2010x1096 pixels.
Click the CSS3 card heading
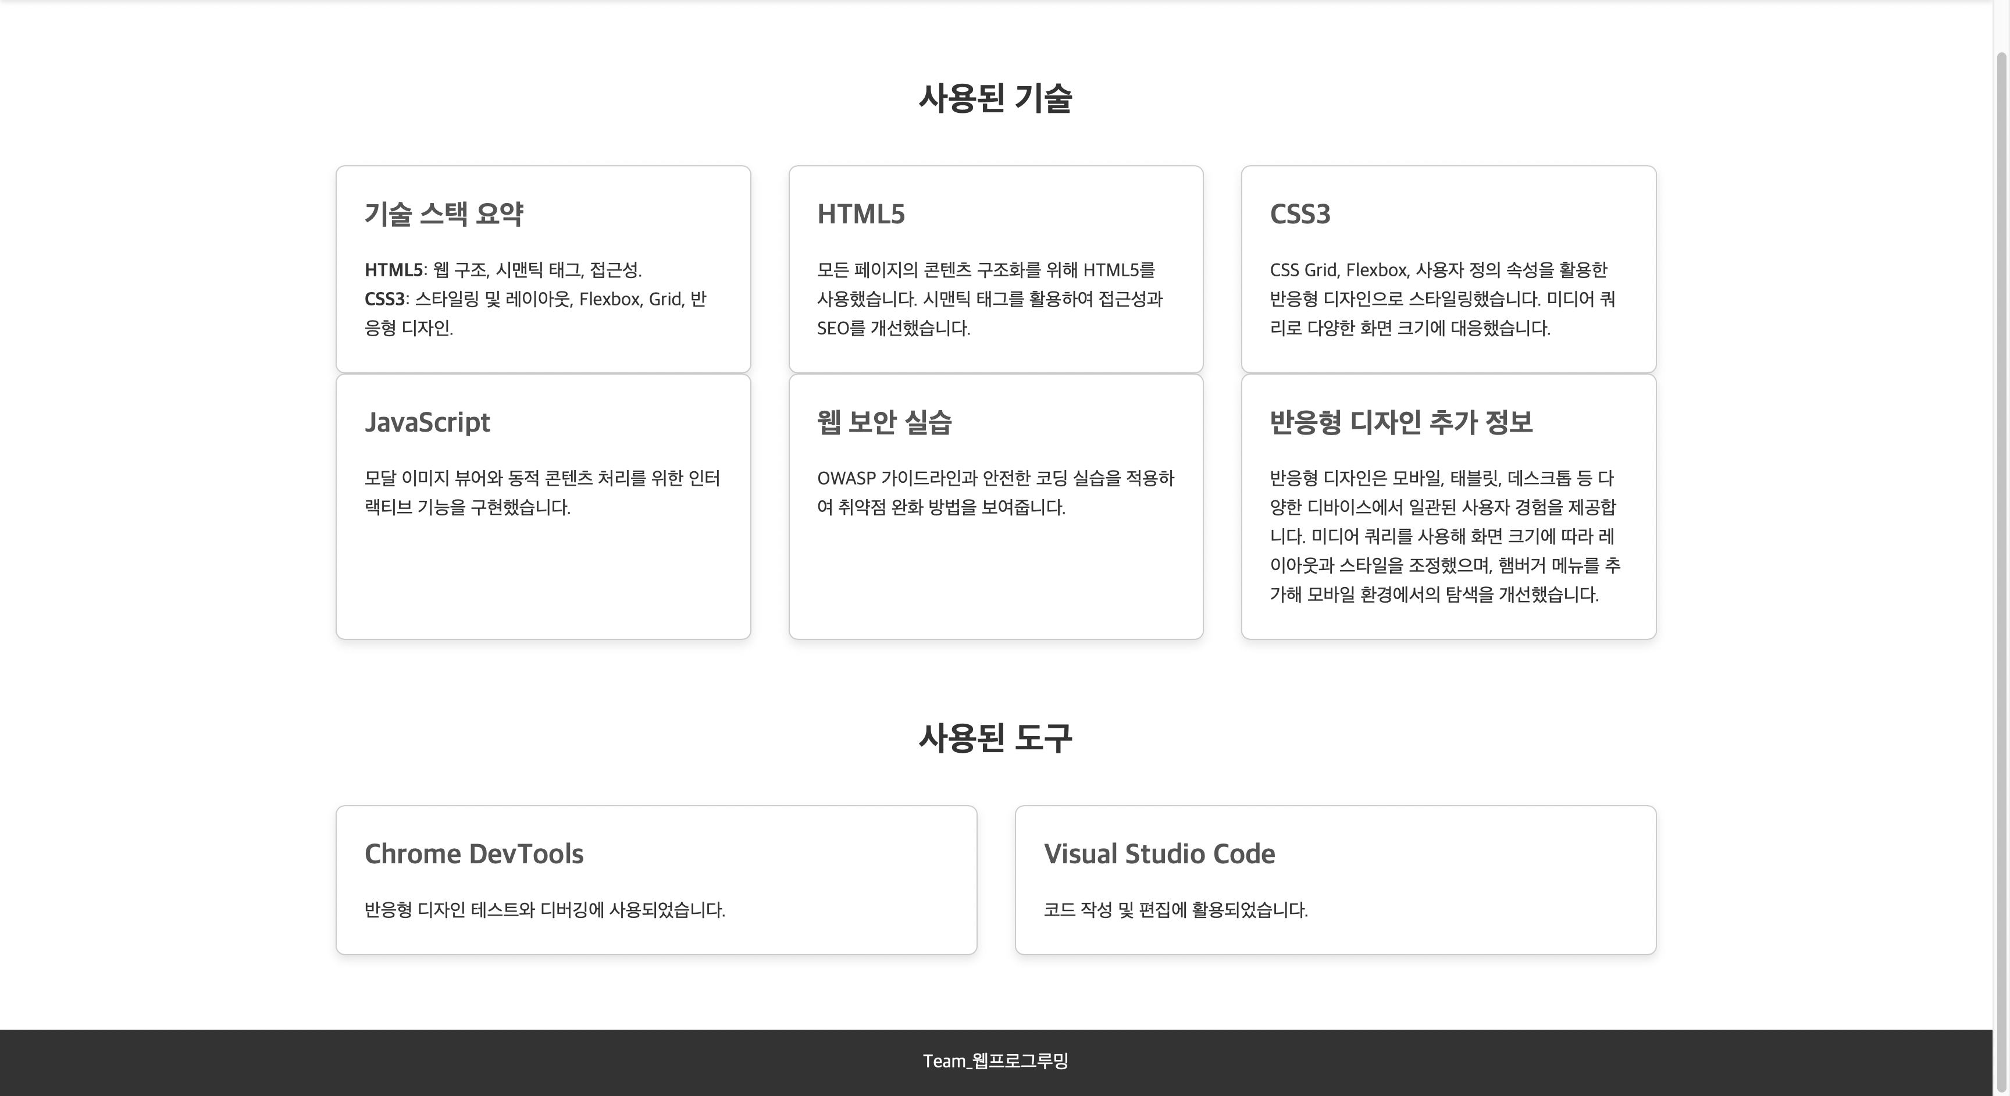[1300, 214]
